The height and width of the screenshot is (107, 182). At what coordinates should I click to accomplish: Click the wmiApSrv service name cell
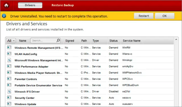click(x=128, y=67)
